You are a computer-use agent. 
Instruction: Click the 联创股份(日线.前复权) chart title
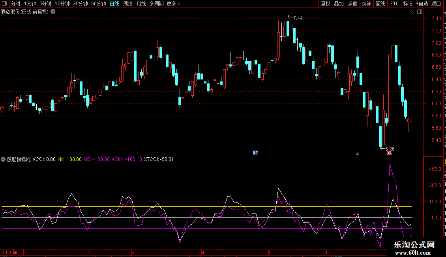(25, 12)
